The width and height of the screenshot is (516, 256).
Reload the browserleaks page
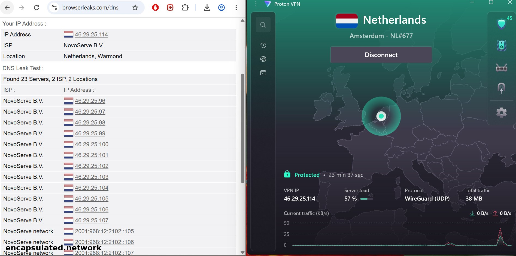[x=37, y=8]
